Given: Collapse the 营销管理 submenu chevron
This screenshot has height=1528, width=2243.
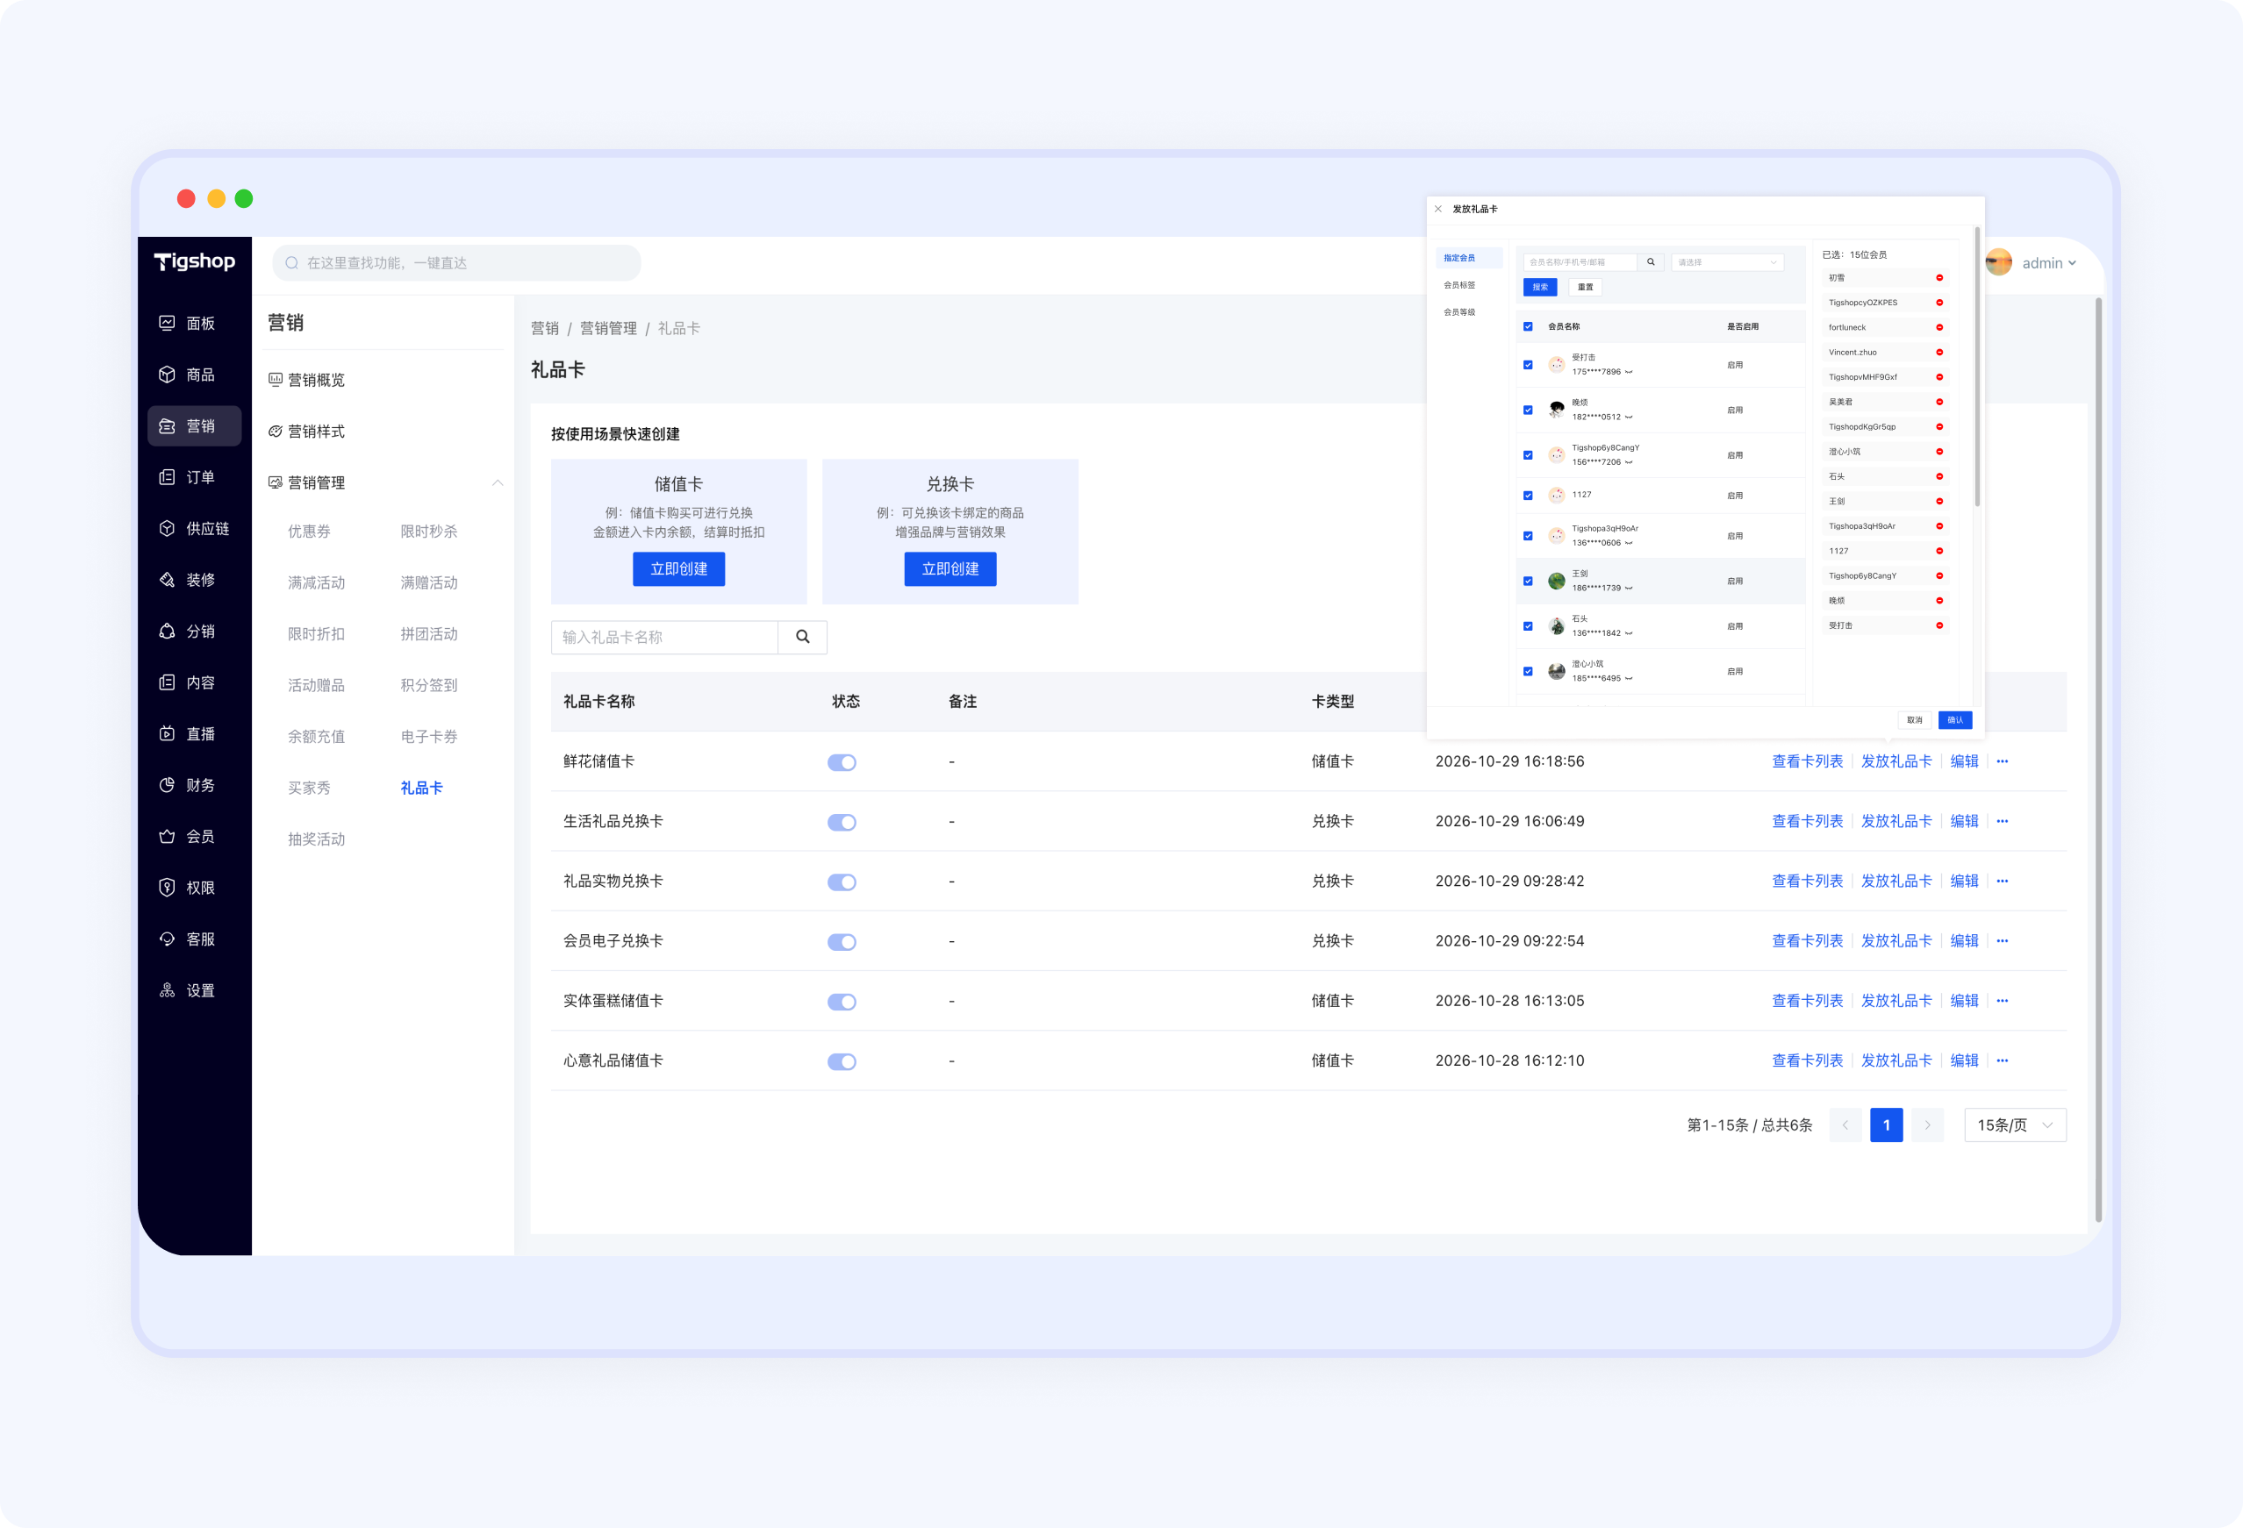Looking at the screenshot, I should tap(498, 482).
